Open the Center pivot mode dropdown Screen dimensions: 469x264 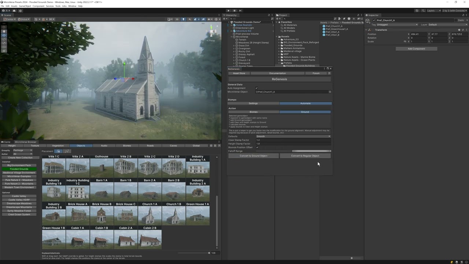pos(9,19)
